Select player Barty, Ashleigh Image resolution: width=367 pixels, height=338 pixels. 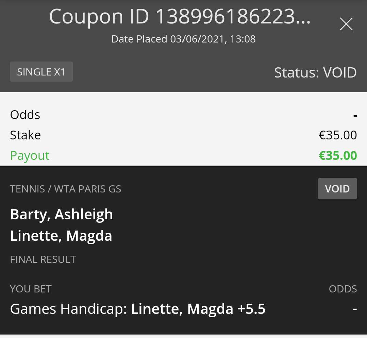(x=62, y=215)
